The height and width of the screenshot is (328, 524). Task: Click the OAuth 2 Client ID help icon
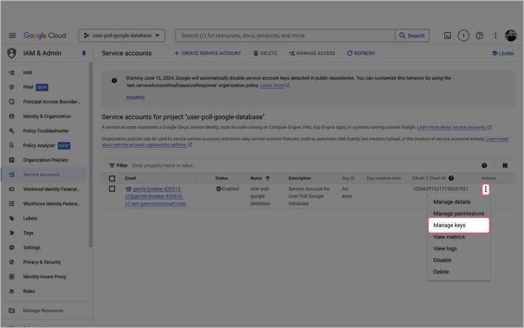coord(451,178)
